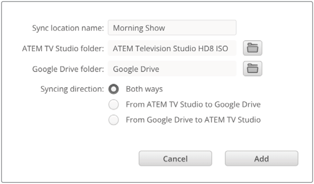Viewport: 314px width, 184px height.
Task: Choose From ATEM TV Studio to Google Drive radio
Action: 113,105
